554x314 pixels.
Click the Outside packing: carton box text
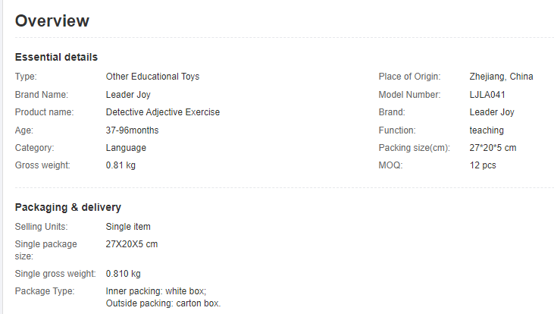click(163, 303)
